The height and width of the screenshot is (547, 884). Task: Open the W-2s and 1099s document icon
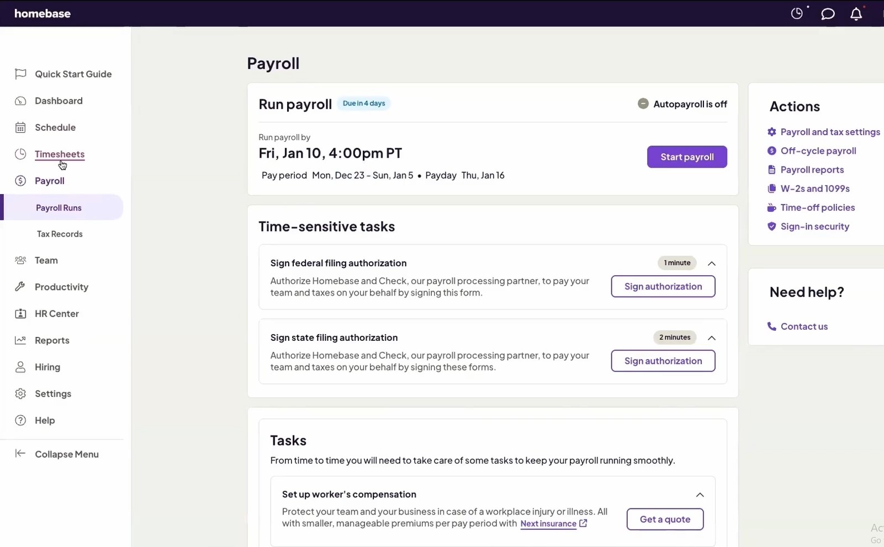tap(771, 188)
